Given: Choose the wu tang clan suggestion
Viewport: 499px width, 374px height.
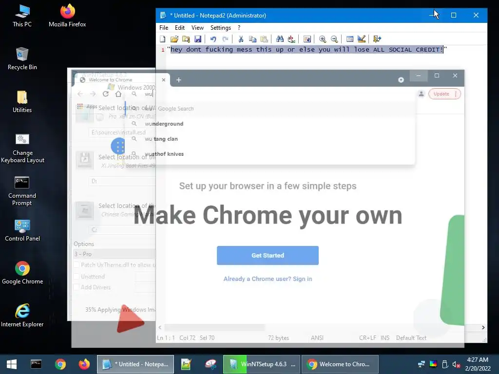Looking at the screenshot, I should pyautogui.click(x=270, y=139).
